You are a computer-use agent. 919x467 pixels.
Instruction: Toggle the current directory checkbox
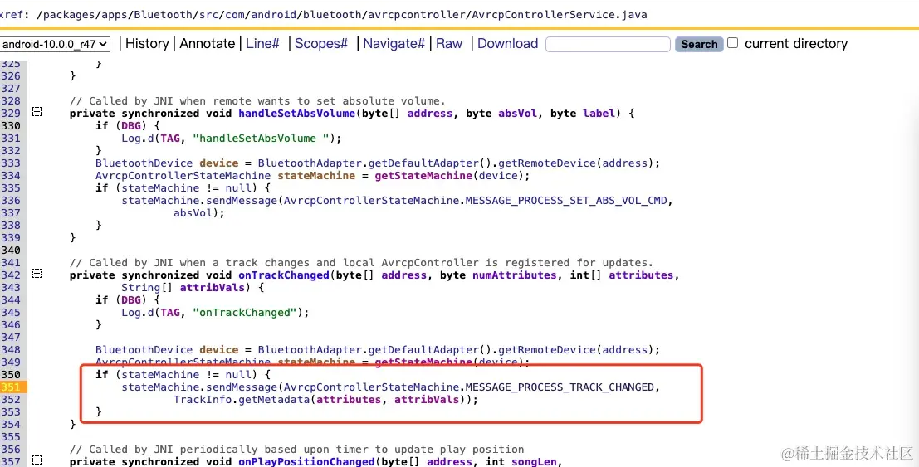coord(732,43)
